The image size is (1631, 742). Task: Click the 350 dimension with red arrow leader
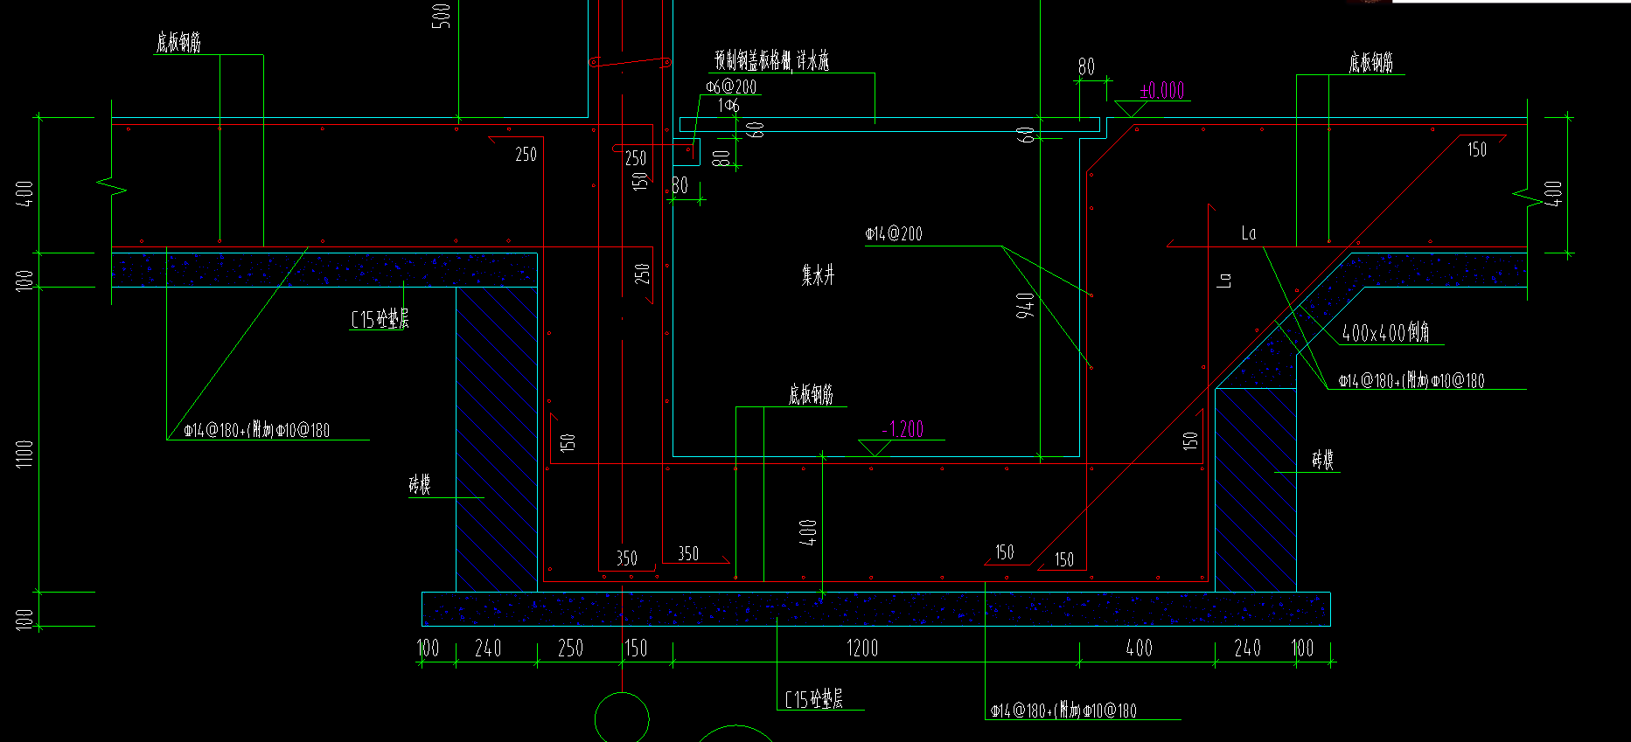(x=688, y=553)
